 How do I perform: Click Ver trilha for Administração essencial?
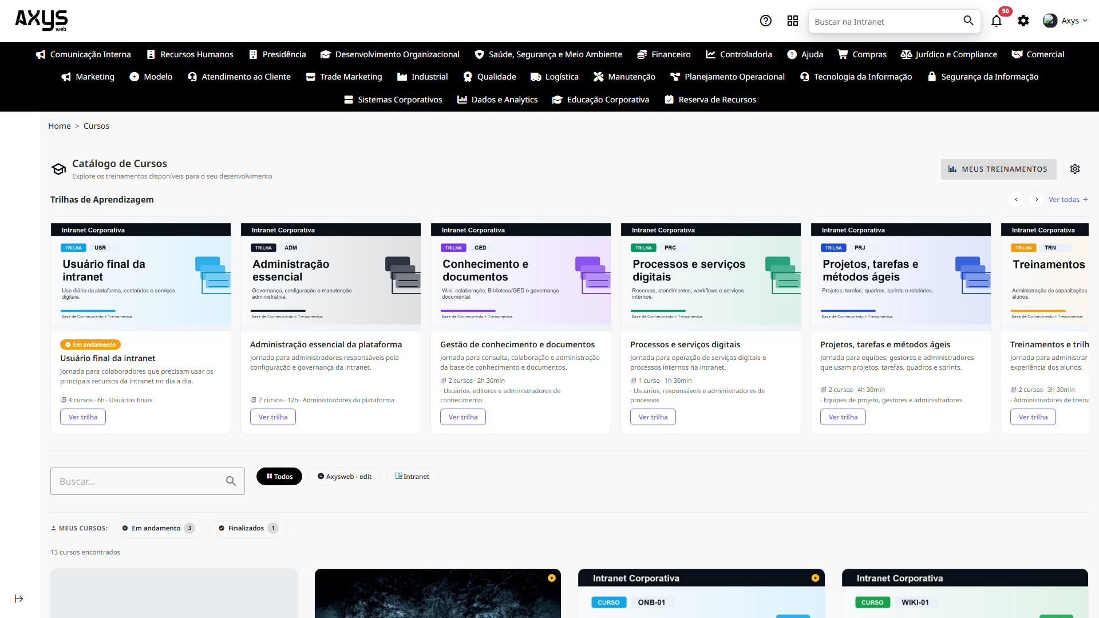(x=273, y=417)
